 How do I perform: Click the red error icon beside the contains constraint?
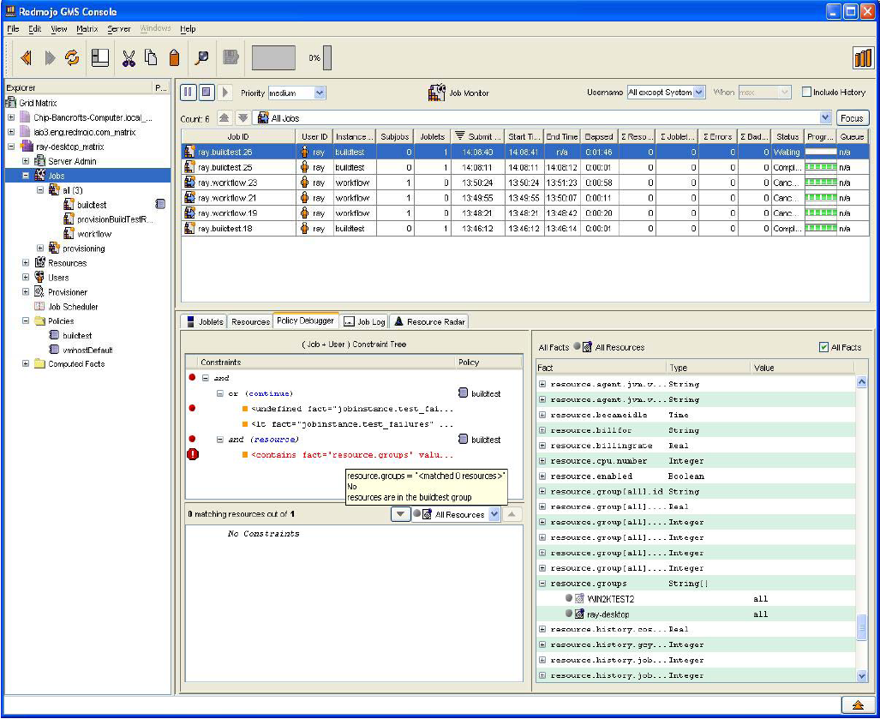click(x=193, y=454)
